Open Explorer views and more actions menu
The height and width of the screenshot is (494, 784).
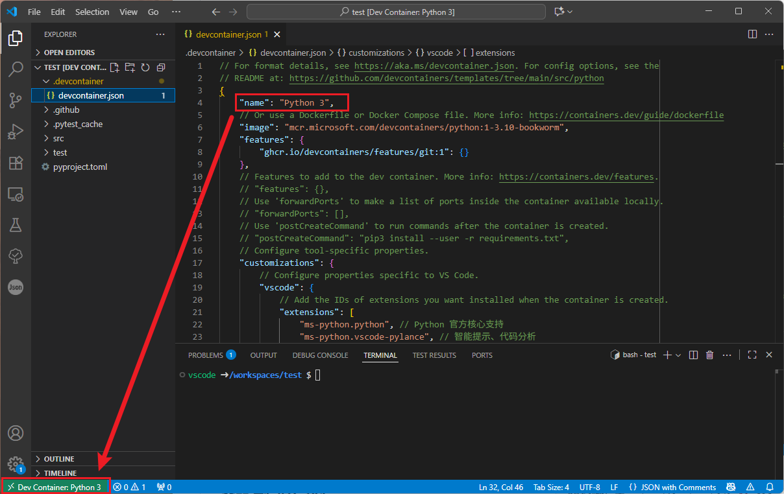160,34
